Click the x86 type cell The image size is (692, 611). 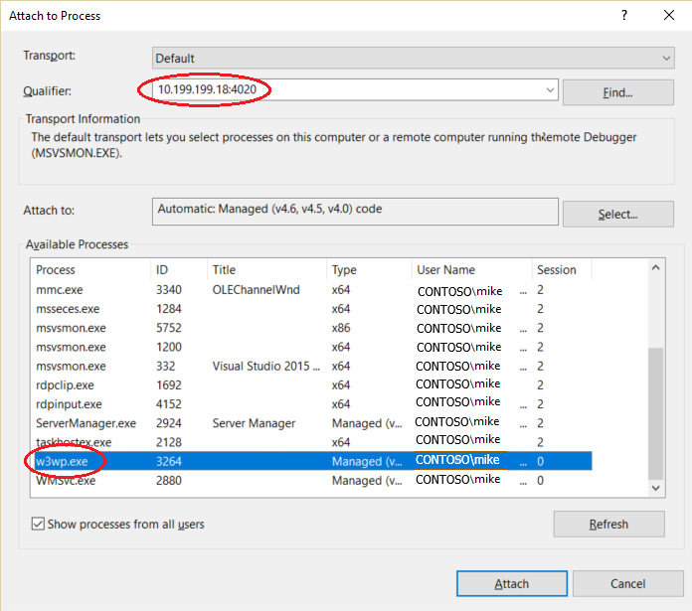tap(341, 328)
